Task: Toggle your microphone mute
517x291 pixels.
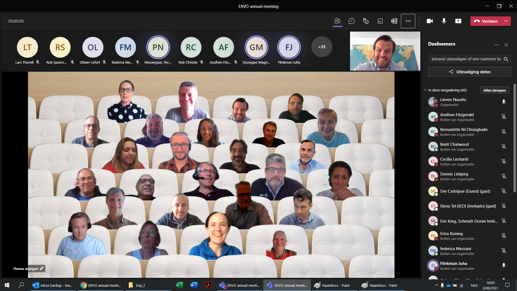Action: tap(444, 21)
